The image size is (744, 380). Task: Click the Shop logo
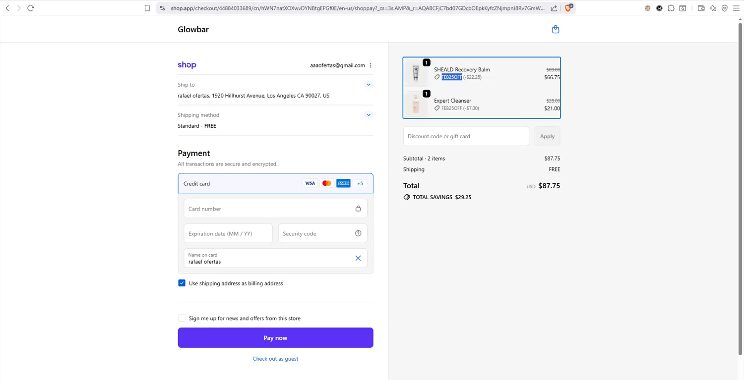pos(187,65)
